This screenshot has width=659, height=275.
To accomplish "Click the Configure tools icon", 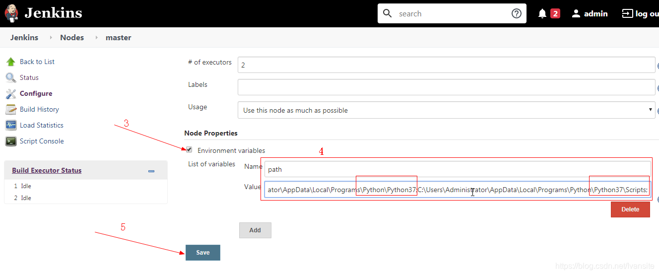I will tap(11, 94).
